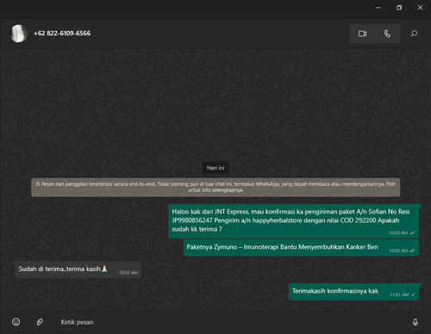Open the emoji picker

(16, 322)
